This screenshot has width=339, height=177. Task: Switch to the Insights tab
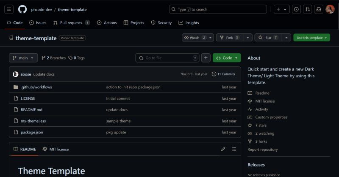(189, 23)
